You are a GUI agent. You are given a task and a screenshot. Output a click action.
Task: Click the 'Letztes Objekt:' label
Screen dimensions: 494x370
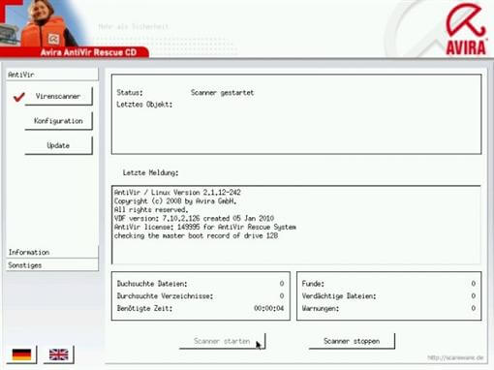[x=144, y=105]
